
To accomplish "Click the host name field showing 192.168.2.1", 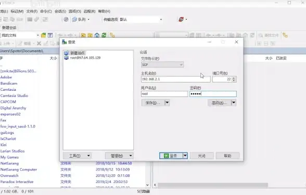I will click(176, 79).
